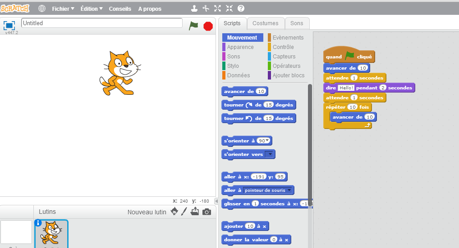Switch to the Costumes tab
This screenshot has width=459, height=248.
coord(266,23)
